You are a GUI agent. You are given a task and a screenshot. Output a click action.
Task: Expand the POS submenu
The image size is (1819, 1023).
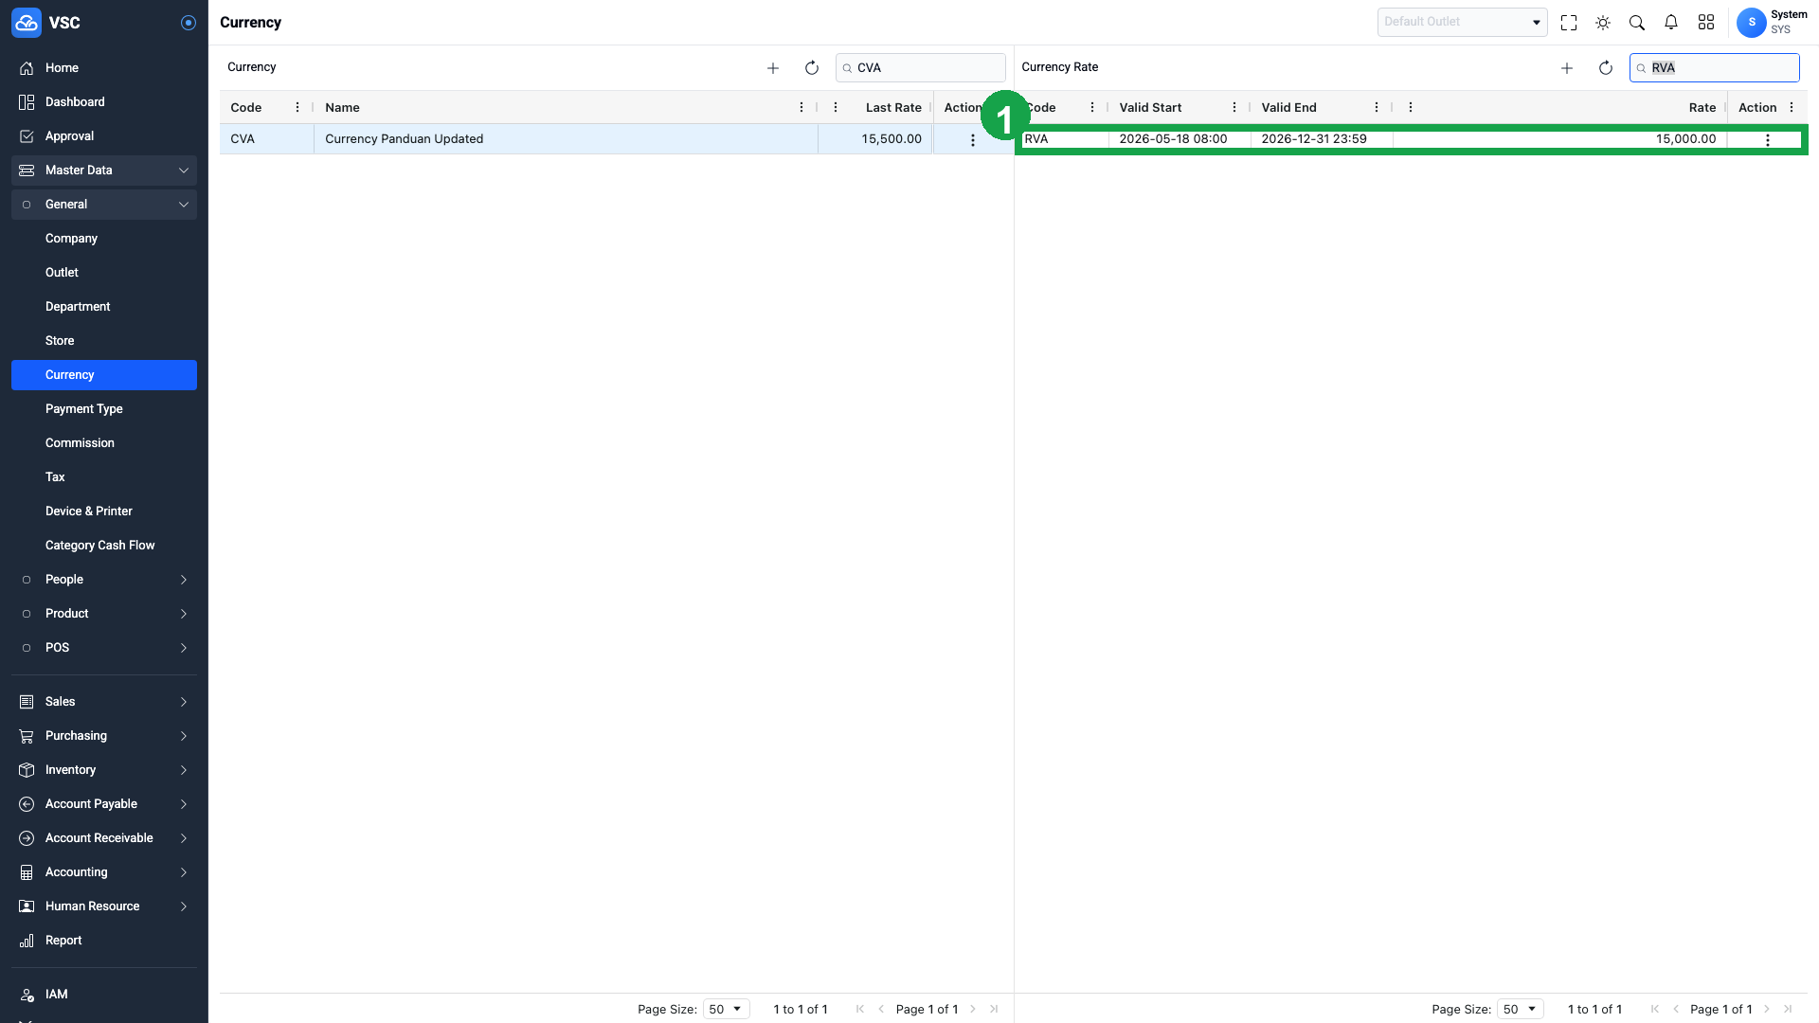(x=104, y=648)
